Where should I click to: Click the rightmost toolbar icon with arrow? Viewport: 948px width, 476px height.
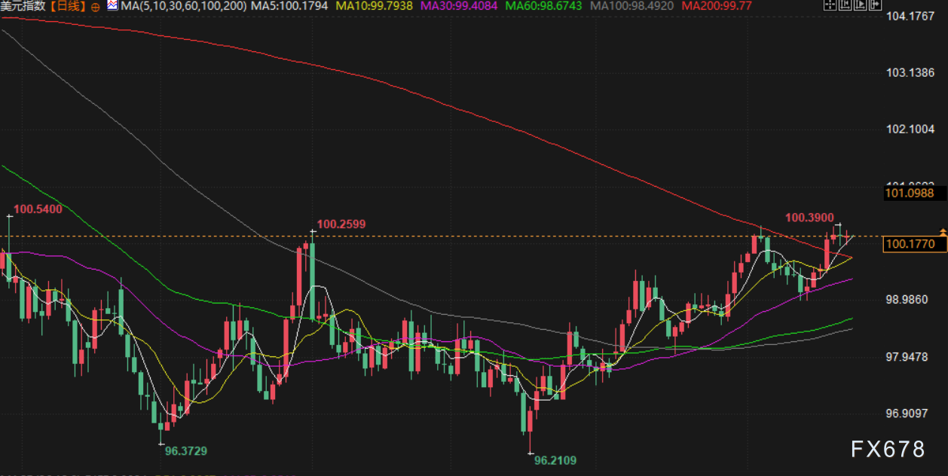coord(875,5)
